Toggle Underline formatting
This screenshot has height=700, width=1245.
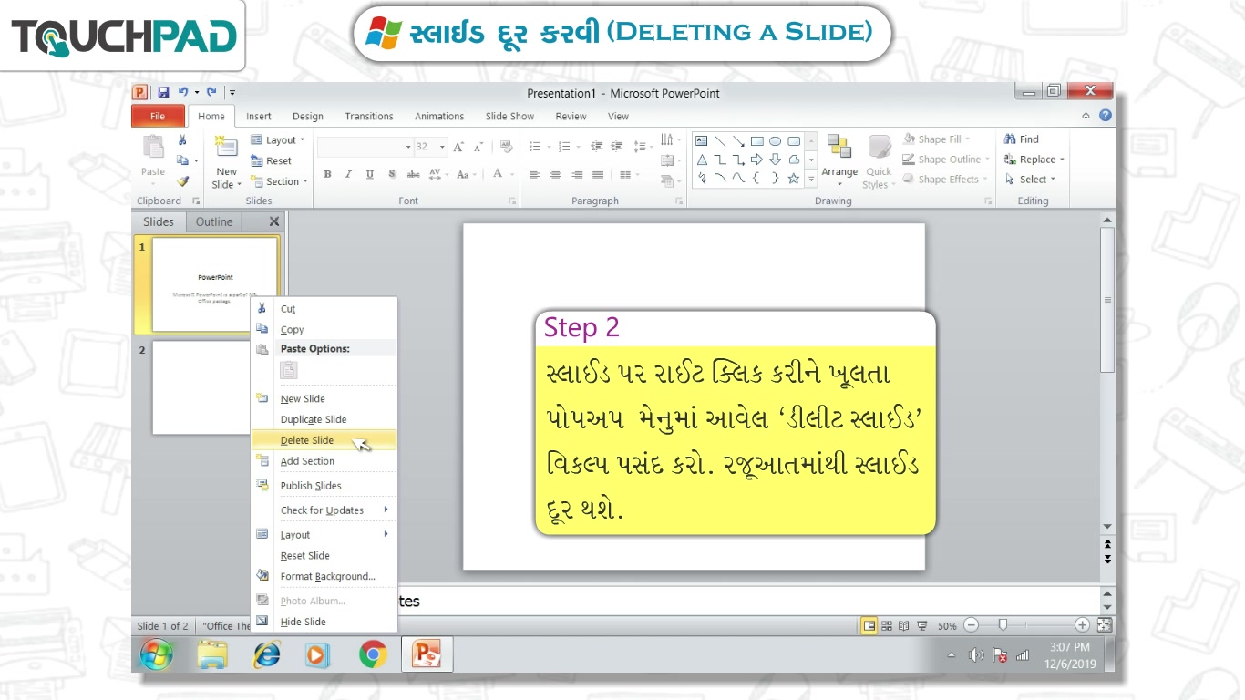point(369,174)
